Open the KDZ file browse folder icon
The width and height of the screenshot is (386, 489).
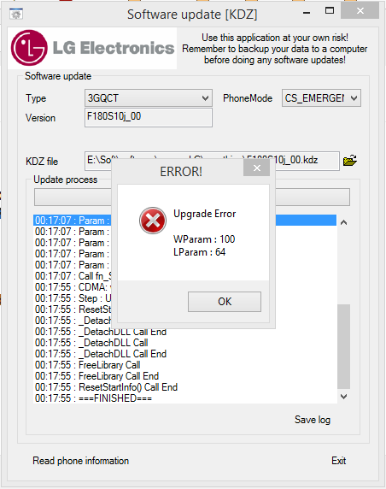(x=350, y=161)
